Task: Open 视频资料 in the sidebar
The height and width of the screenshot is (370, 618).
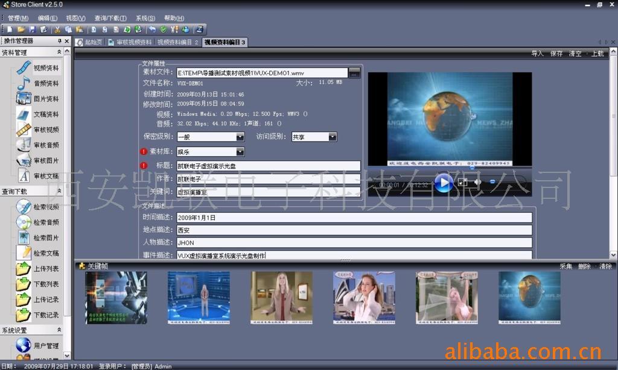Action: (x=38, y=67)
